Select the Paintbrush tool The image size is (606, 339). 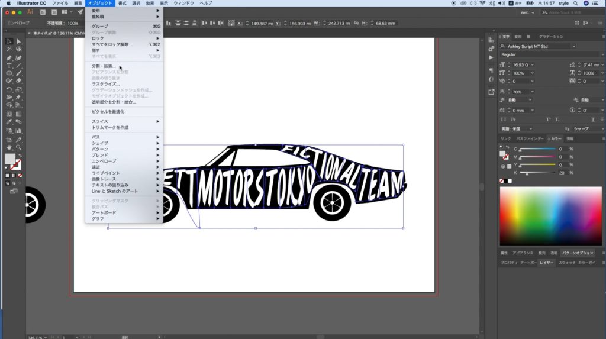pyautogui.click(x=18, y=73)
